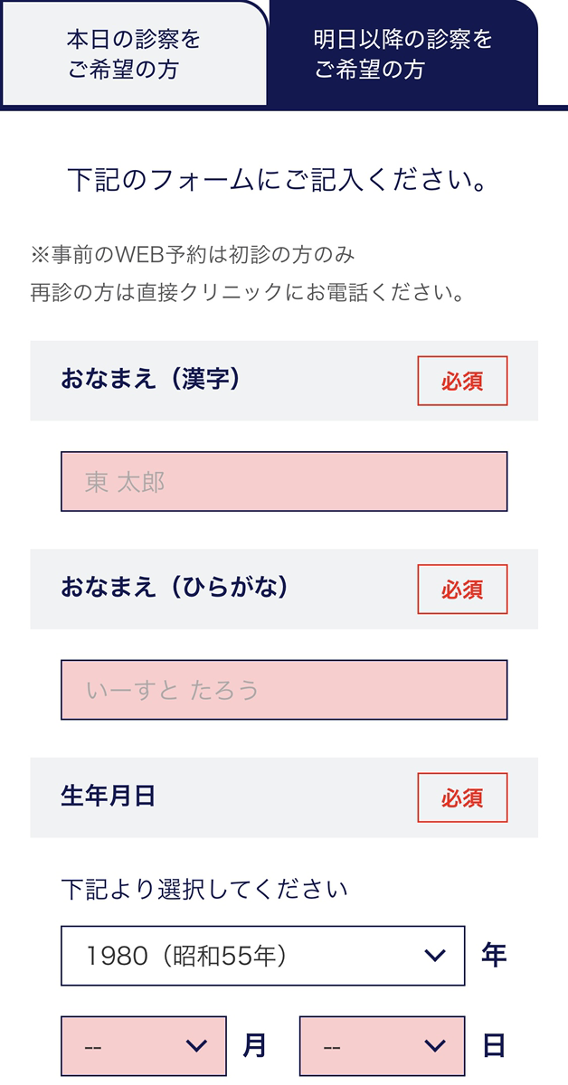
Task: Click the chevron arrow in the month selector
Action: pos(196,1046)
